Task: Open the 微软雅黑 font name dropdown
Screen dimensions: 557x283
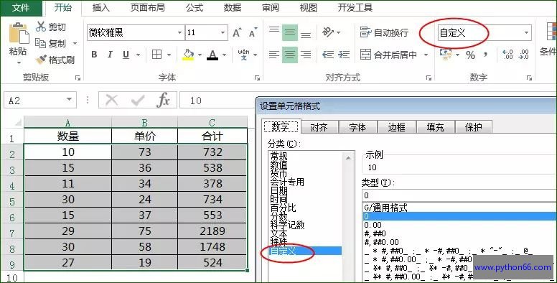Action: (x=179, y=33)
